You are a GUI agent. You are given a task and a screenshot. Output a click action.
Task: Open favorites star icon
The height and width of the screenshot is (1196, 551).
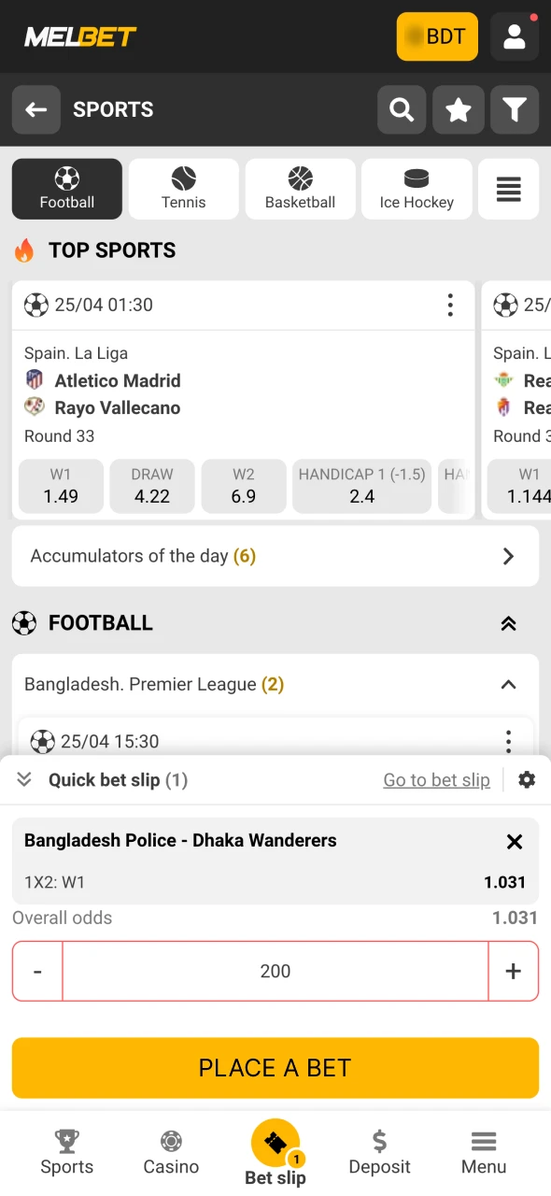coord(459,109)
